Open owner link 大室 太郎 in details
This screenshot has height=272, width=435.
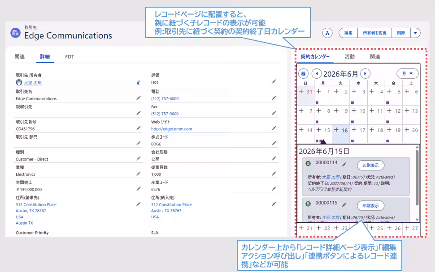(x=33, y=83)
